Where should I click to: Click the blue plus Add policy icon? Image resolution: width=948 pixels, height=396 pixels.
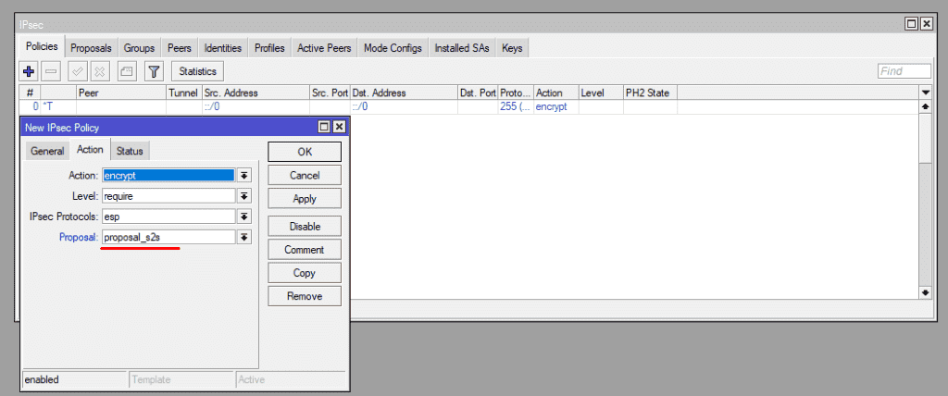pos(29,71)
